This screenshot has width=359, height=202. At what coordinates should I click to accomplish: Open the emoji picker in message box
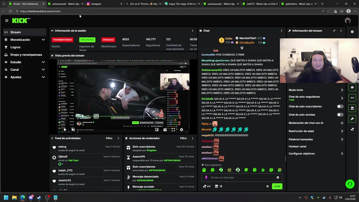pos(278,177)
